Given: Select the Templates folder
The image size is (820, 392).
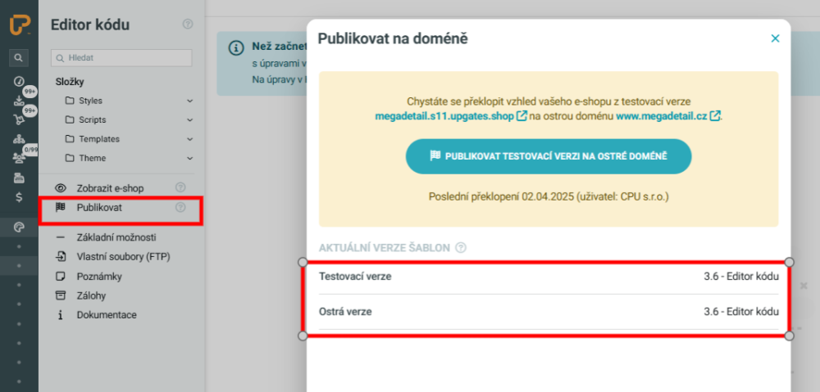Looking at the screenshot, I should click(99, 139).
